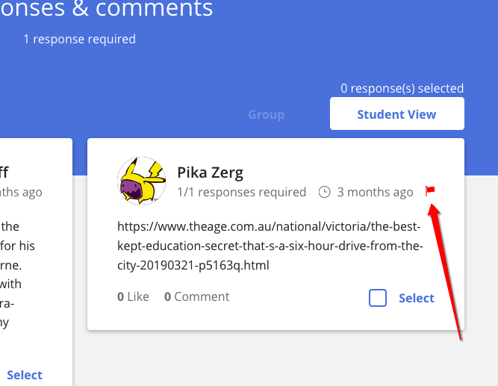The image size is (498, 386).
Task: Click the clock icon beside 3 months ago
Action: point(324,192)
